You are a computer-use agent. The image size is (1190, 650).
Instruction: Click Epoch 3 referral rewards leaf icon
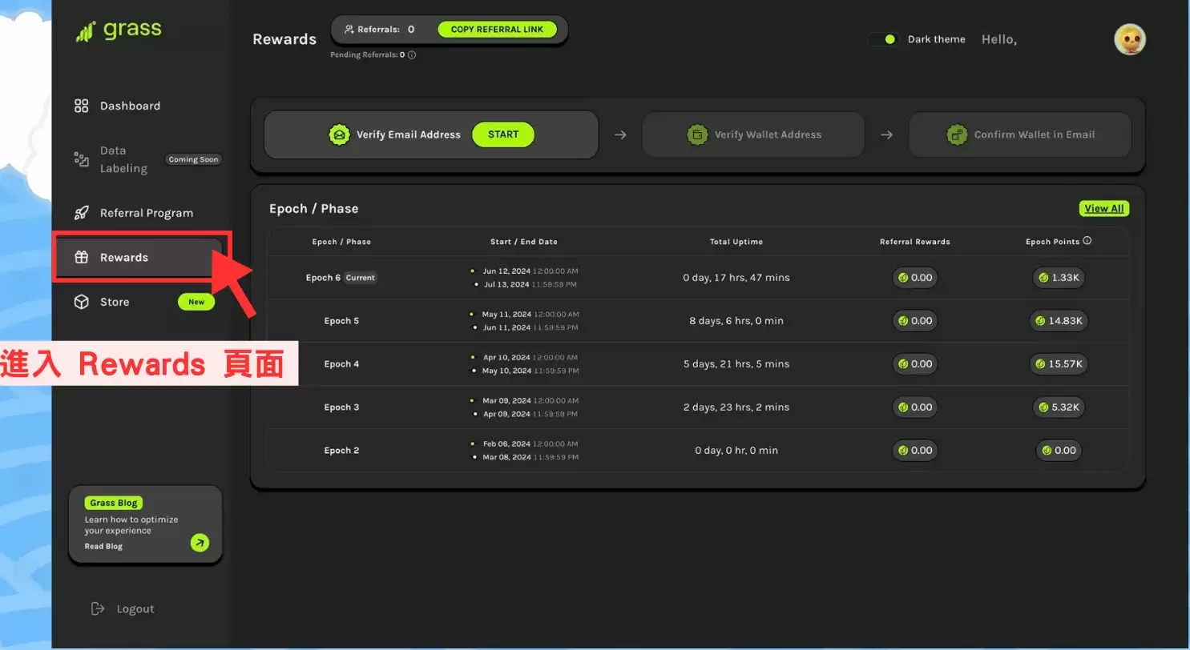903,407
